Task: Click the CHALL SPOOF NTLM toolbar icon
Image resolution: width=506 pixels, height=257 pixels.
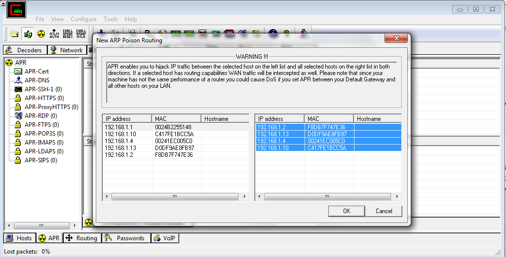Action: (x=81, y=34)
